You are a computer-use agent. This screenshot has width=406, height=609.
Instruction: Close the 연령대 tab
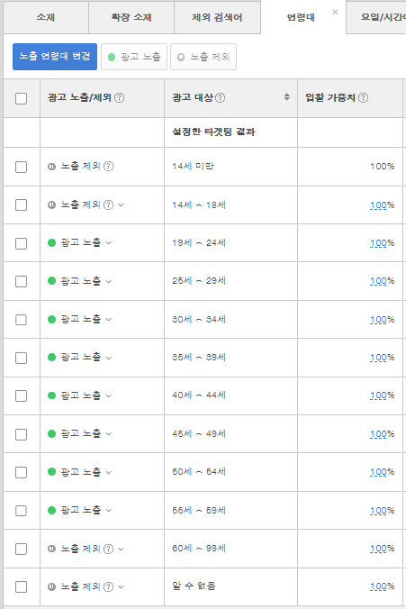pos(336,13)
